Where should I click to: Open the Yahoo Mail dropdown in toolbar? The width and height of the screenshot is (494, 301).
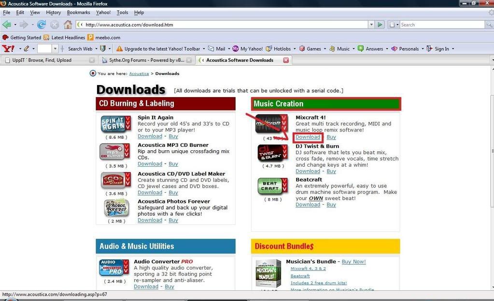228,49
